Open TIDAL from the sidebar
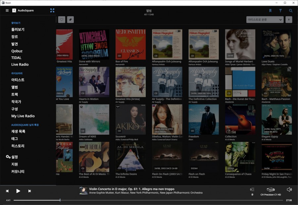The image size is (298, 205). click(x=16, y=58)
